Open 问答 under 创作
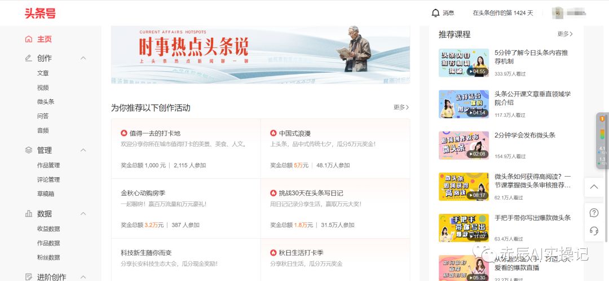Image resolution: width=609 pixels, height=281 pixels. (x=43, y=116)
